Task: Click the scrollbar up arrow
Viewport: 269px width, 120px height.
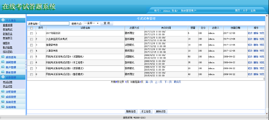Action: pos(267,16)
